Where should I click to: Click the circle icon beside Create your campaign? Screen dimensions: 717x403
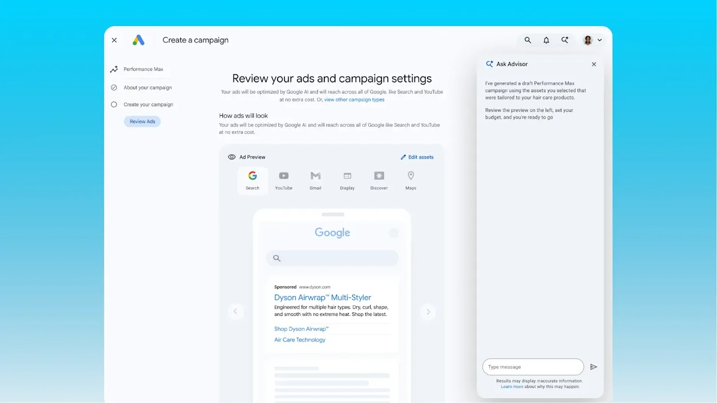(x=114, y=105)
